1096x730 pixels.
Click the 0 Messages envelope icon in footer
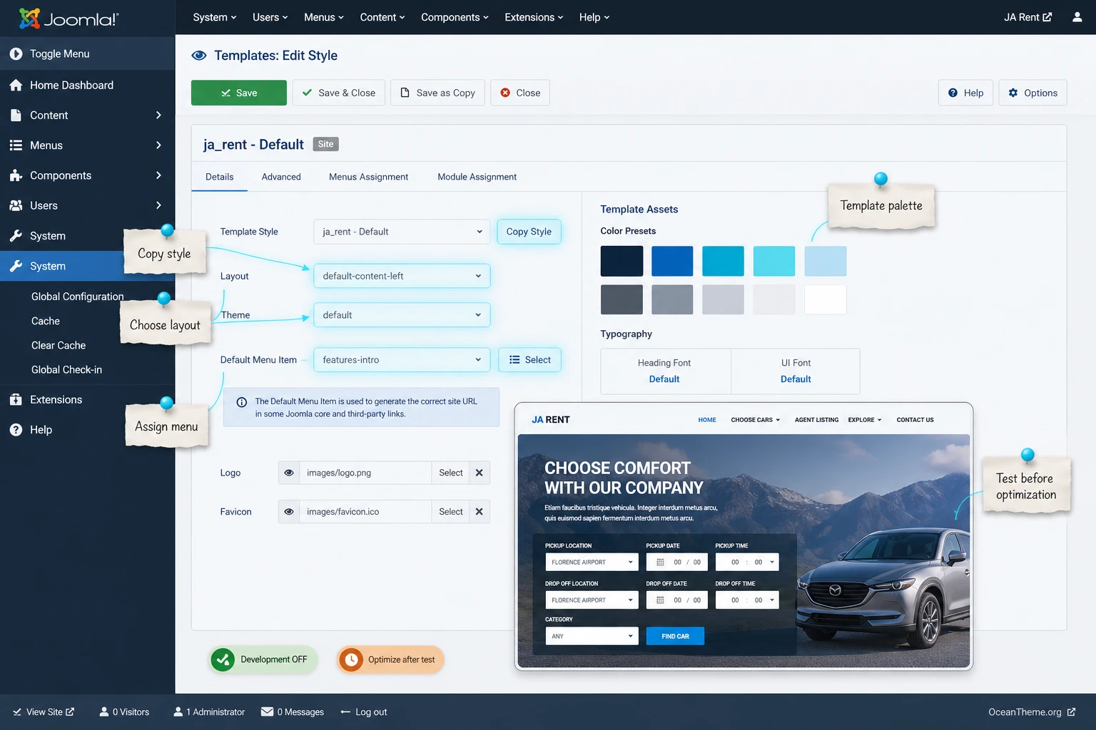(267, 711)
